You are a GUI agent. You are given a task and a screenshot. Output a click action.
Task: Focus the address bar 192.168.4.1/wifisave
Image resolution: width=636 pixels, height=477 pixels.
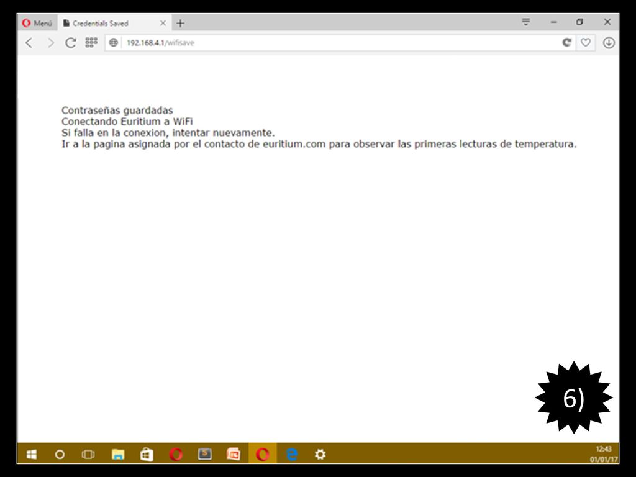pos(341,43)
